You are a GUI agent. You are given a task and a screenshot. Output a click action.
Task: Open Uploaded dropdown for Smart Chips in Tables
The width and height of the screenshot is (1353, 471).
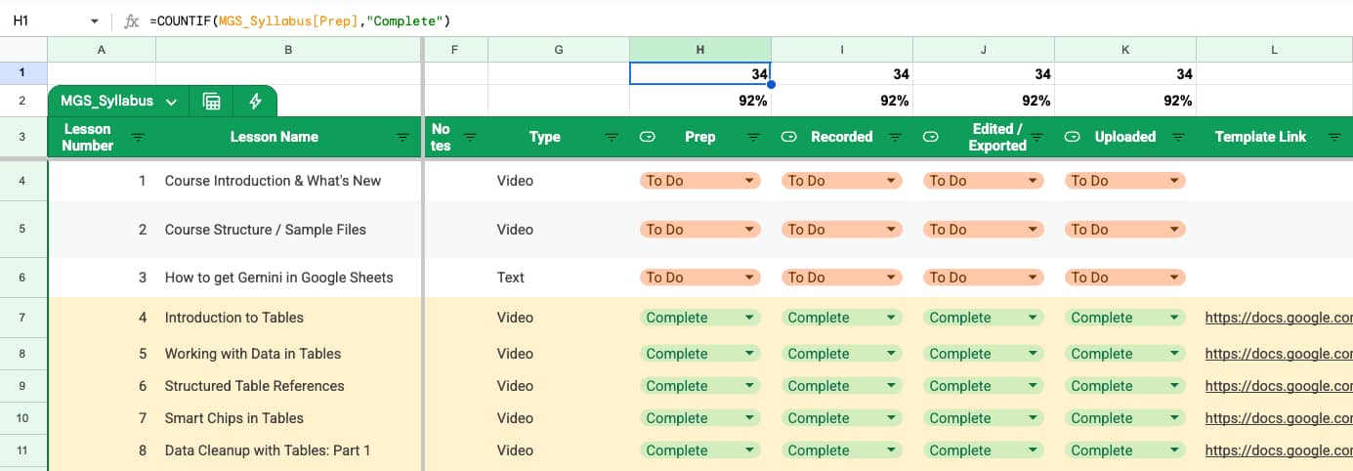point(1174,418)
